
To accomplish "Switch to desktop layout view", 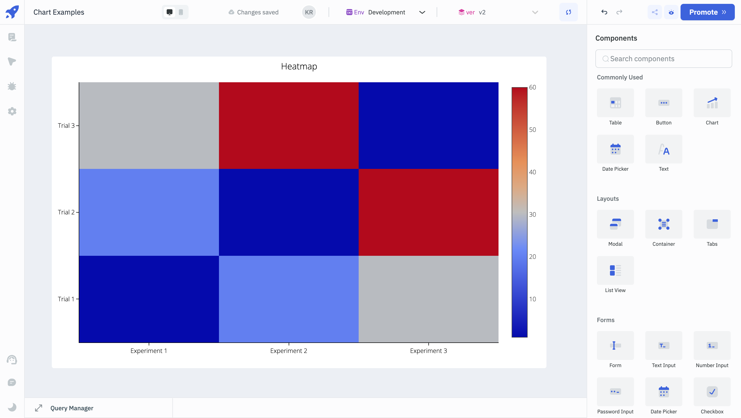I will click(x=170, y=12).
